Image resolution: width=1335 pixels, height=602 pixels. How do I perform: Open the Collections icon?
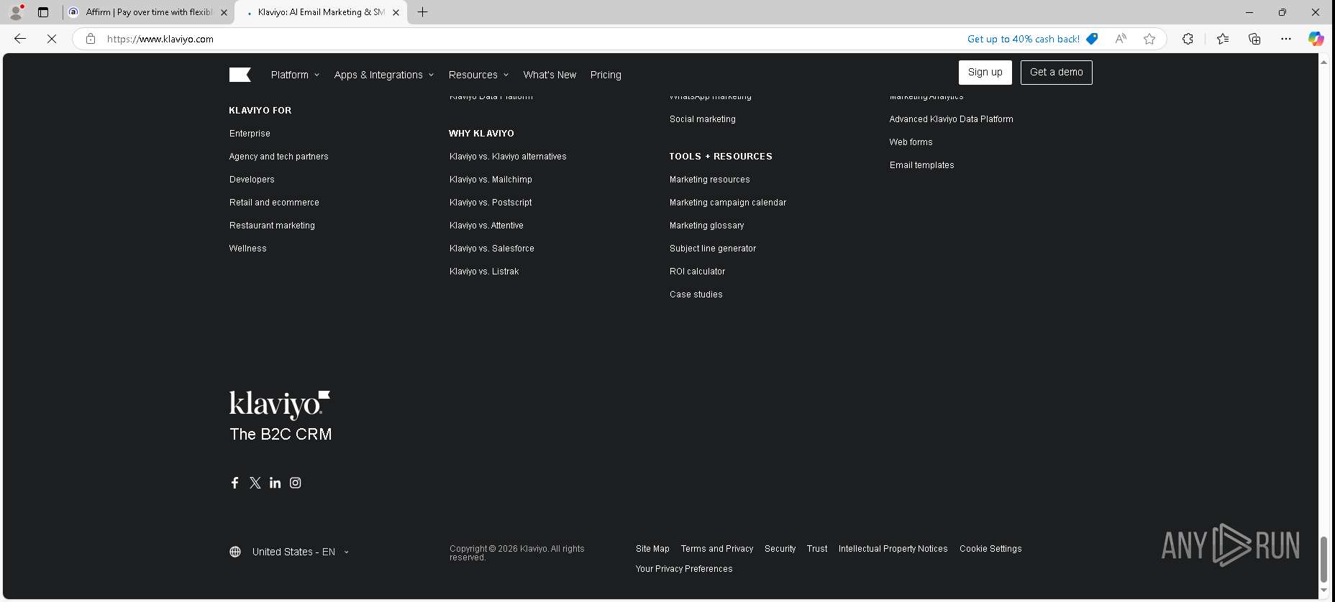pos(1254,39)
